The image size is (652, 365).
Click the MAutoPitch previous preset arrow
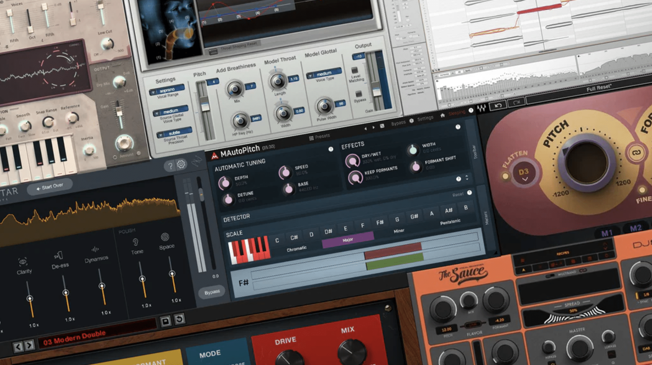click(x=365, y=129)
